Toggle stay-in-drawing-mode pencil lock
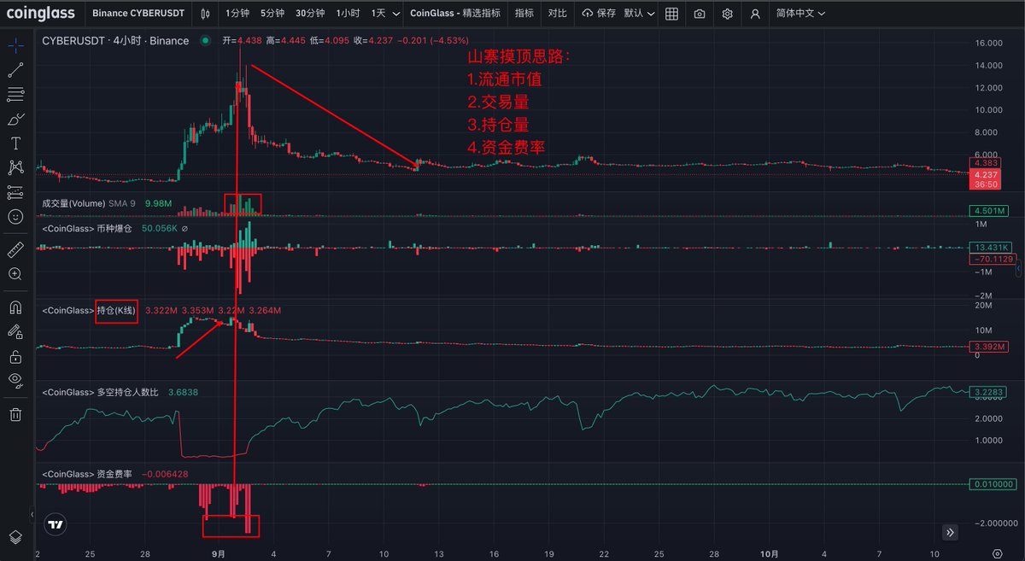1025x561 pixels. coord(15,331)
